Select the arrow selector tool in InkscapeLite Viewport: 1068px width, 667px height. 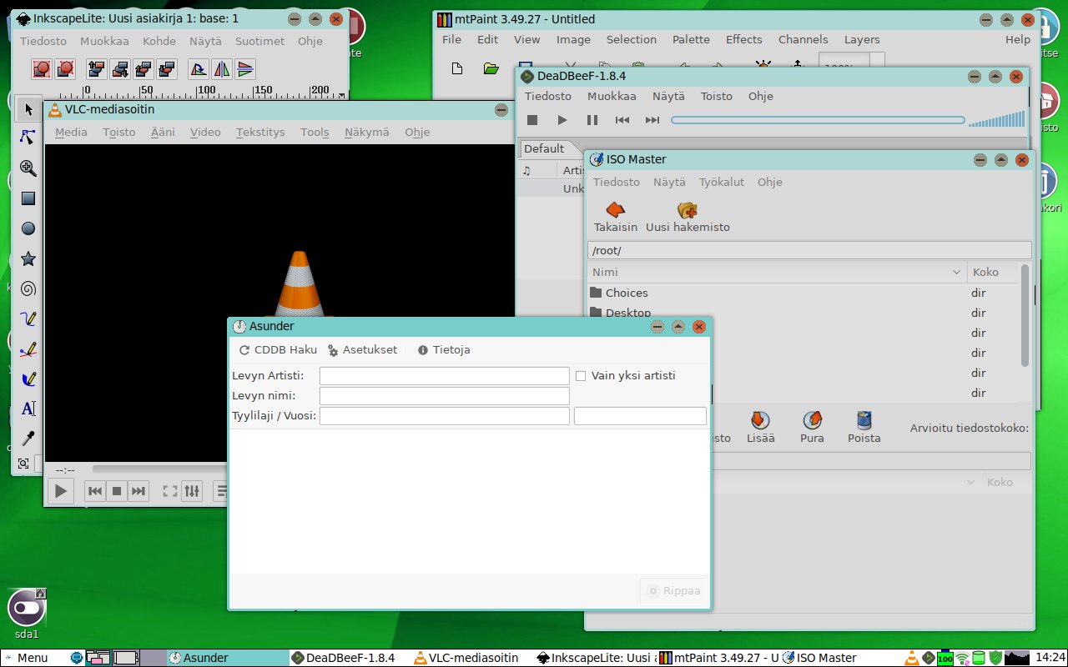click(x=28, y=108)
